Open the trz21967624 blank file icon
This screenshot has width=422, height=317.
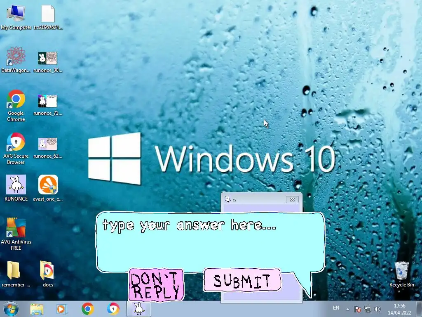click(x=48, y=17)
